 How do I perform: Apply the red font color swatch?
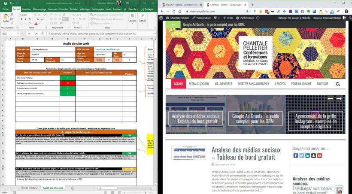(36, 23)
